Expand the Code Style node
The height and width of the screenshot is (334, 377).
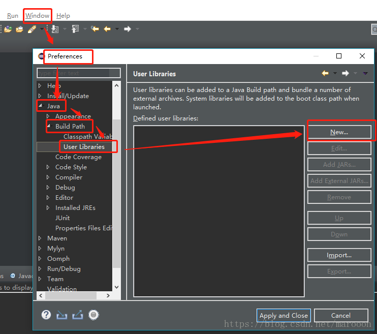click(x=48, y=167)
